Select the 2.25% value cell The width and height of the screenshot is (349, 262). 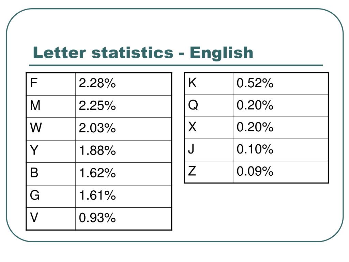click(123, 106)
